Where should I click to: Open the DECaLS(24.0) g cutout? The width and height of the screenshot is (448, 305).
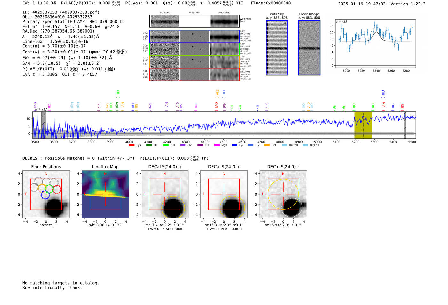tap(164, 194)
